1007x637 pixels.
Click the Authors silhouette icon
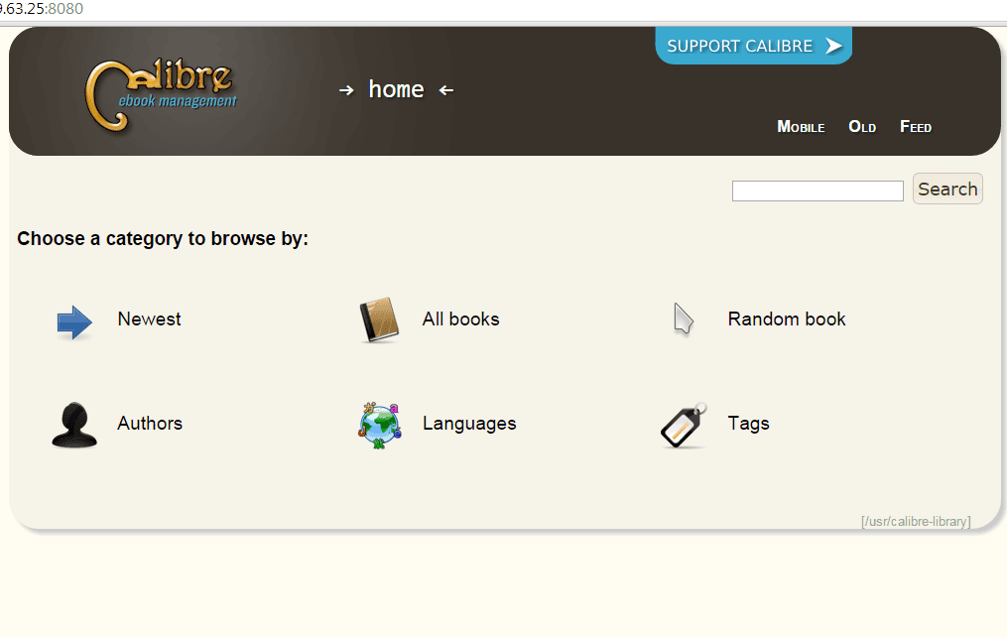coord(74,426)
